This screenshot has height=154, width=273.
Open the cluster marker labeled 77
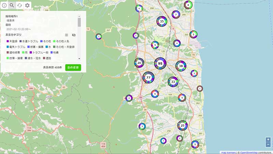(148, 78)
